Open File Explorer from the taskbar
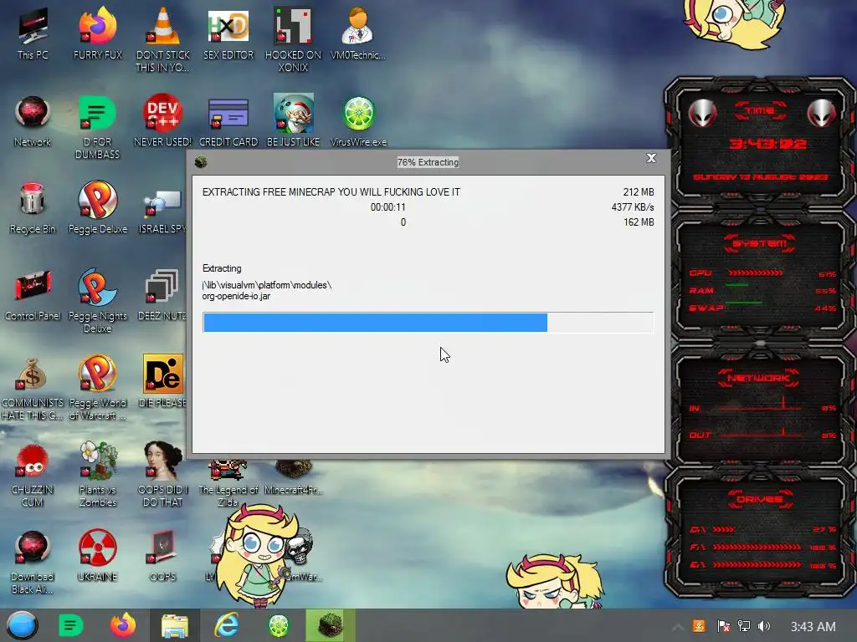857x642 pixels. tap(174, 625)
